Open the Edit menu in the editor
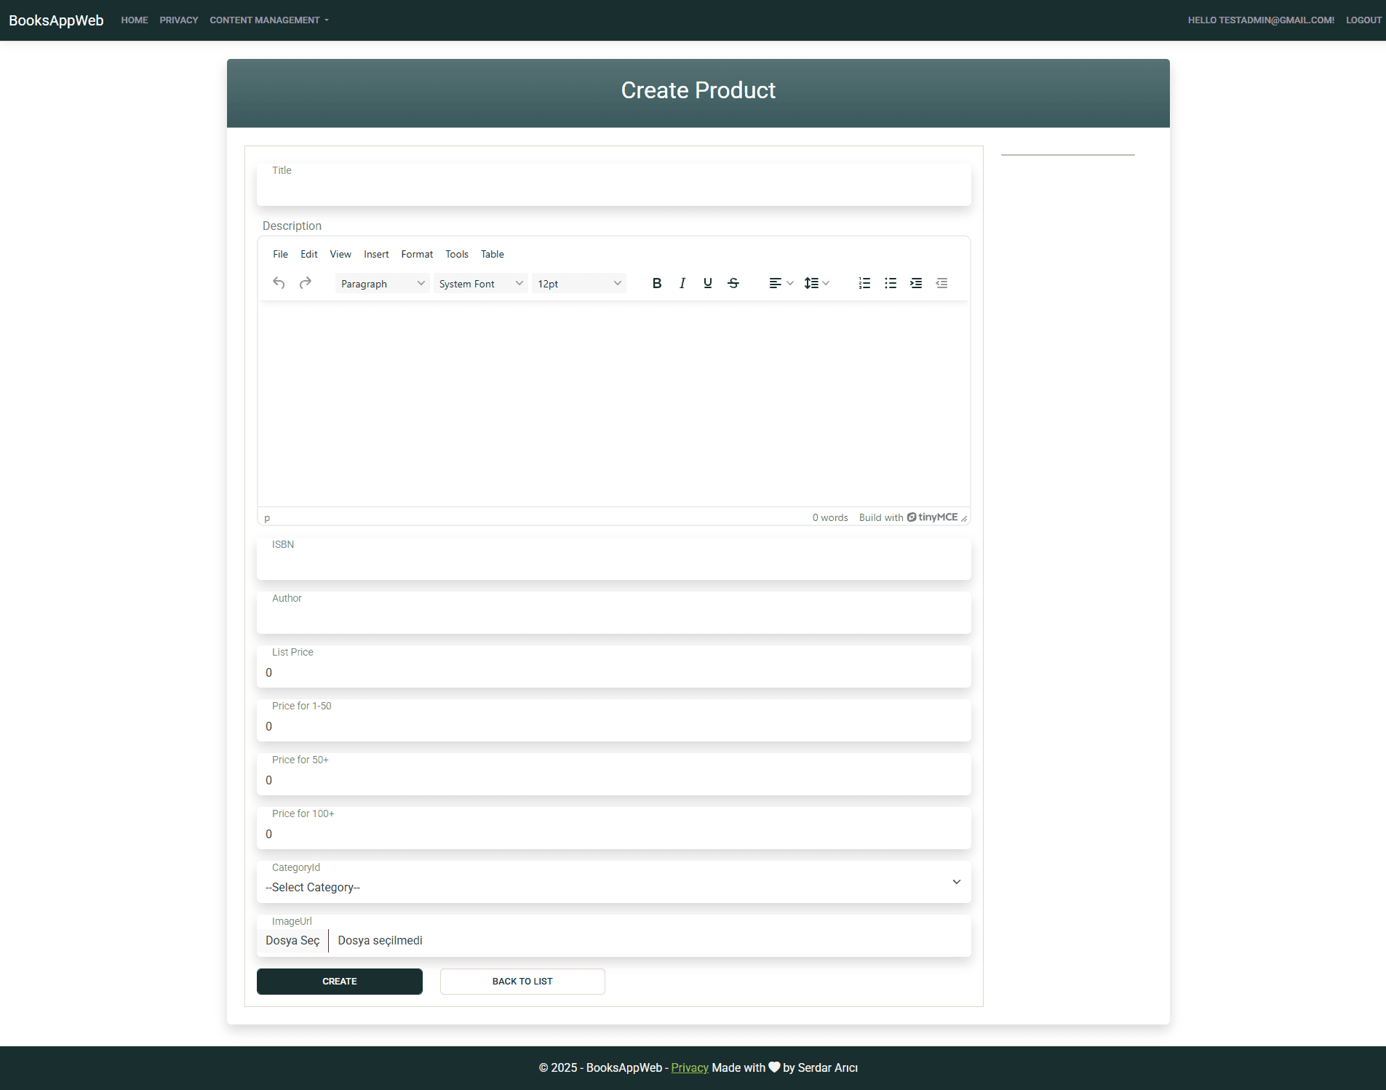1386x1090 pixels. click(309, 254)
